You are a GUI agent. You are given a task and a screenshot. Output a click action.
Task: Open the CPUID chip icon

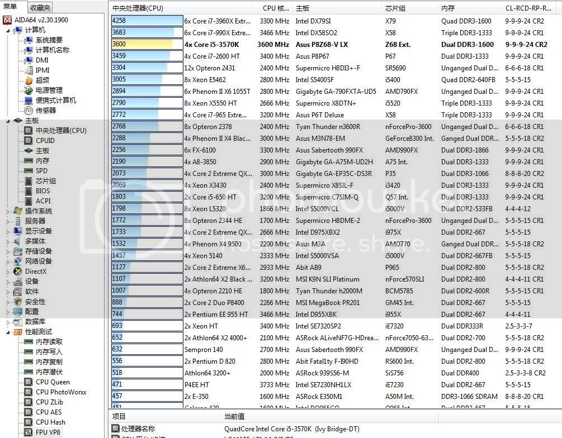28,141
